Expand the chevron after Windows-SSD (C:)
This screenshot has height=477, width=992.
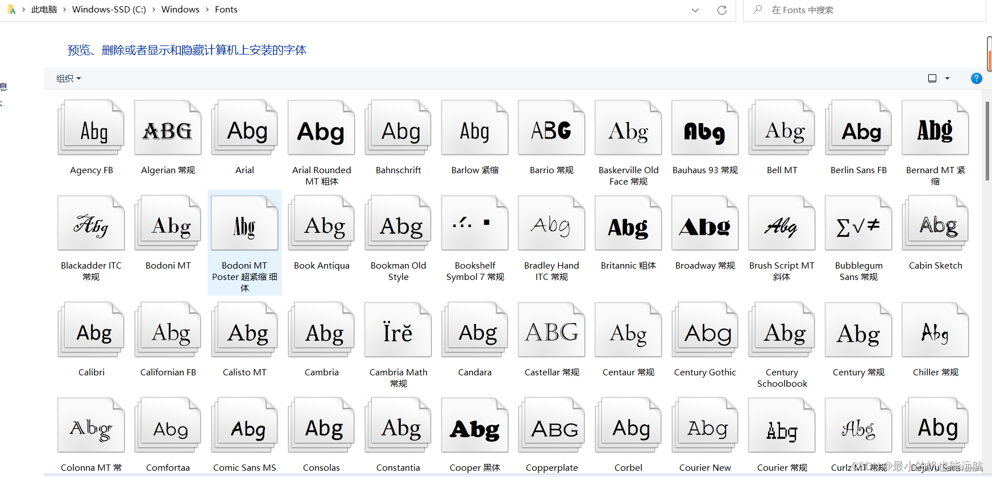tap(153, 10)
